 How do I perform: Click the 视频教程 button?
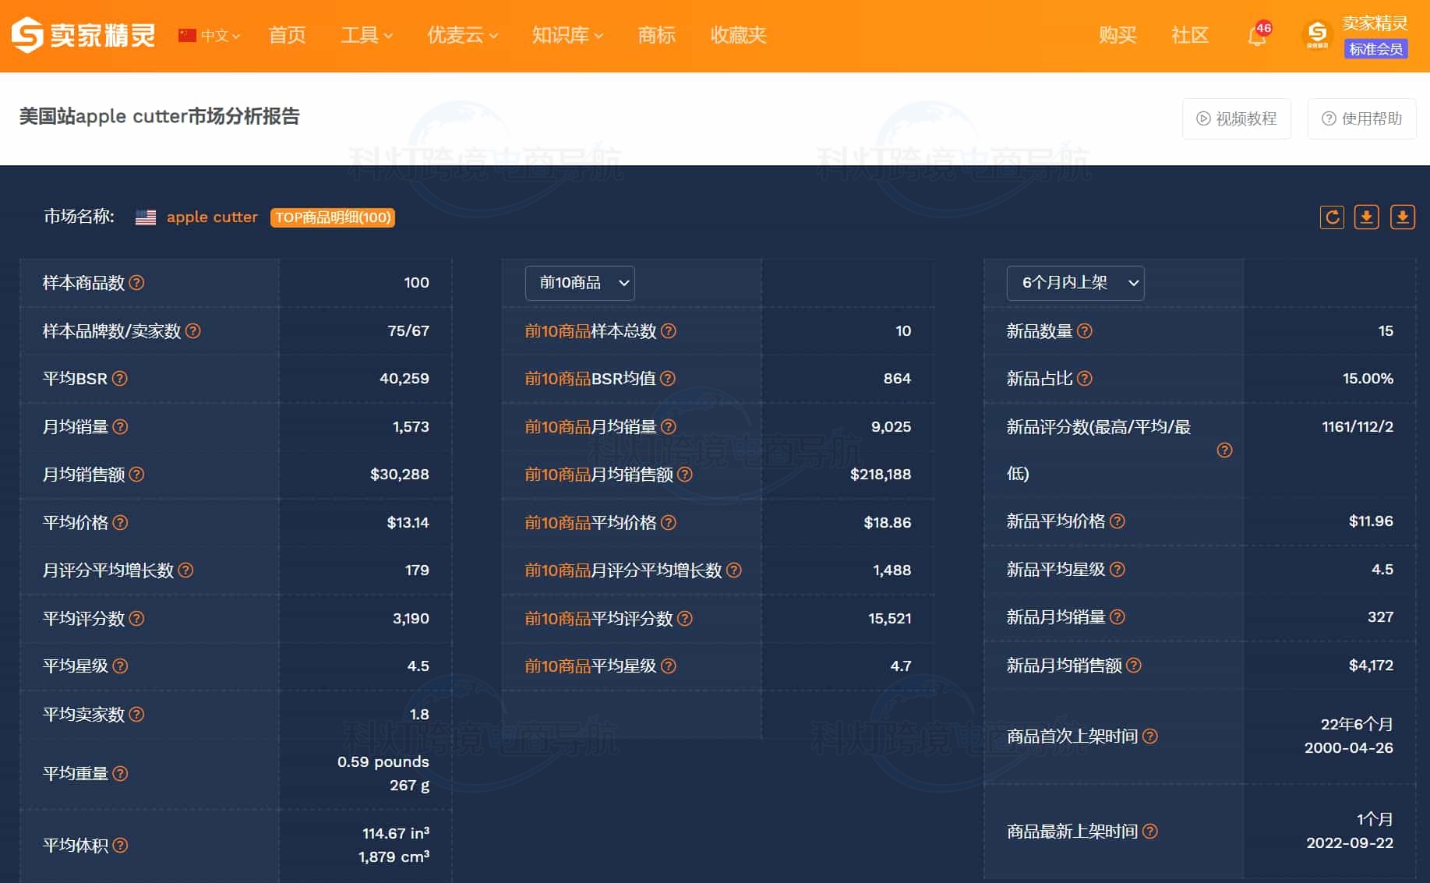(x=1236, y=118)
